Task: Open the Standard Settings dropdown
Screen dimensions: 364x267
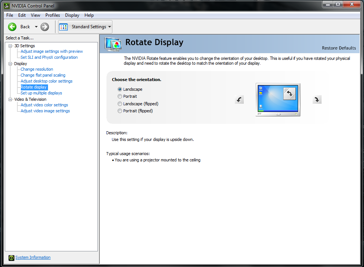Action: pyautogui.click(x=109, y=27)
